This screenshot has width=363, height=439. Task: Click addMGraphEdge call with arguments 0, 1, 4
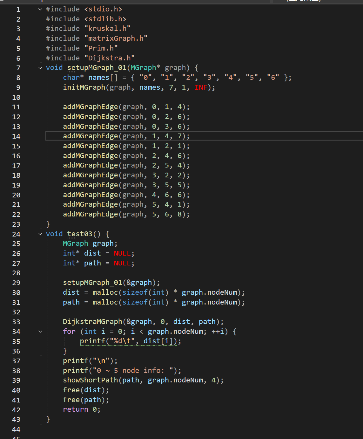(x=126, y=107)
